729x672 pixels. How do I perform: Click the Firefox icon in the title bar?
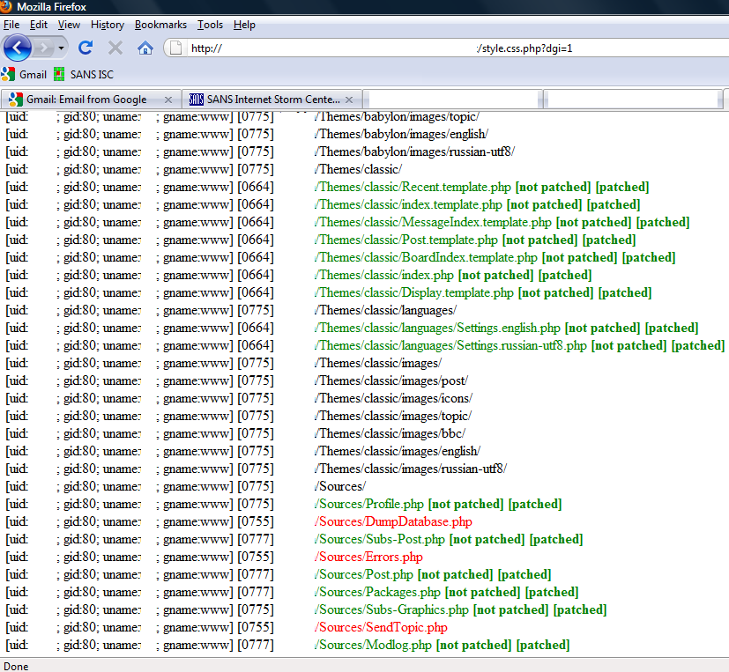coord(8,7)
